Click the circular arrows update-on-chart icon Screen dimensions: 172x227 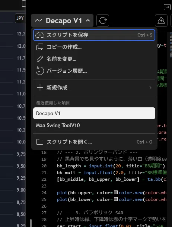coord(103,21)
